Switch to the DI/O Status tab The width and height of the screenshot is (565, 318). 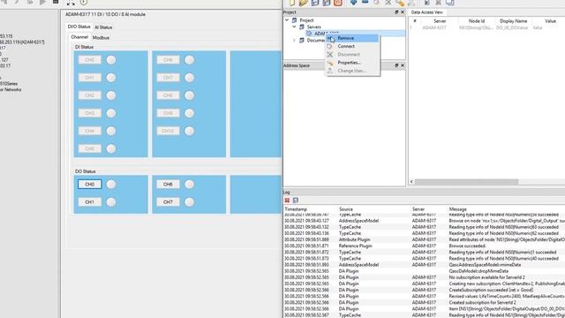coord(79,26)
